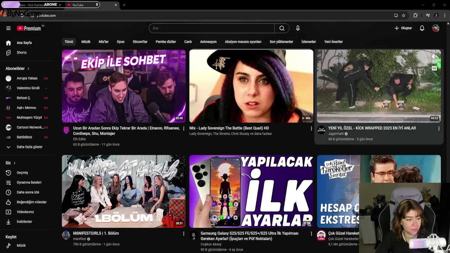
Task: Open the notifications bell
Action: 422,28
